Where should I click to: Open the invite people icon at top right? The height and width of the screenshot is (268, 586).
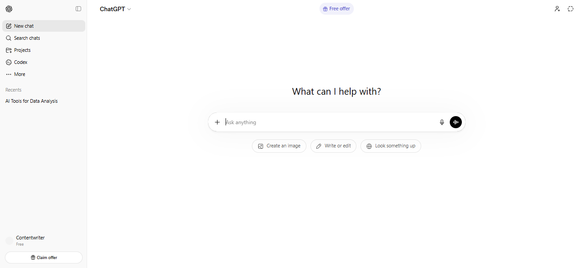point(557,9)
